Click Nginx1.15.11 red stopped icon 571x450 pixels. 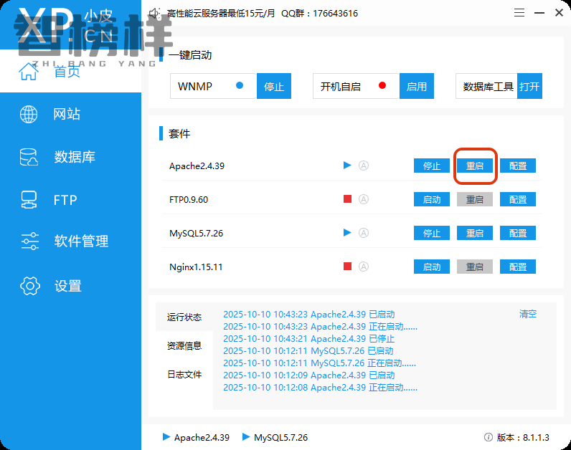(347, 267)
